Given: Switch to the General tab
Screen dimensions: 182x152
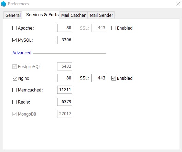Looking at the screenshot, I should pyautogui.click(x=13, y=15).
